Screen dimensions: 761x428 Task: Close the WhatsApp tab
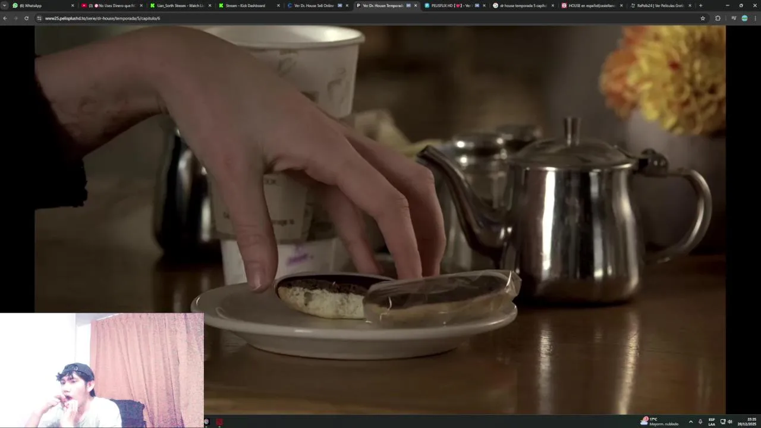click(x=73, y=5)
